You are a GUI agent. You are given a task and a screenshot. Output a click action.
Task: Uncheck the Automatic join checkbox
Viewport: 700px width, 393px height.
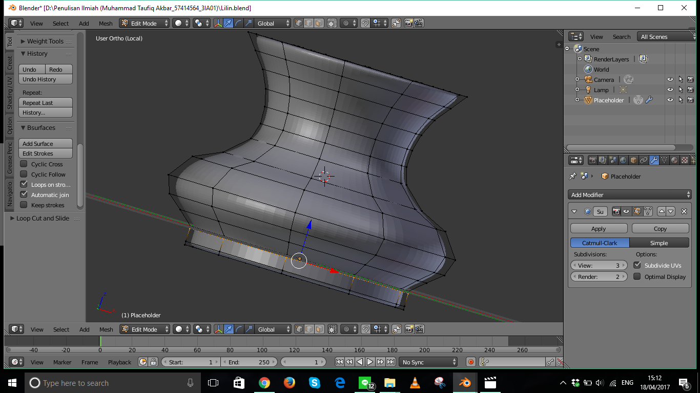(24, 194)
